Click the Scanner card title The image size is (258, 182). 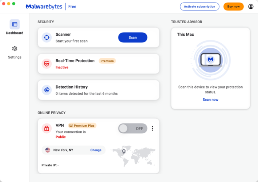click(x=63, y=35)
